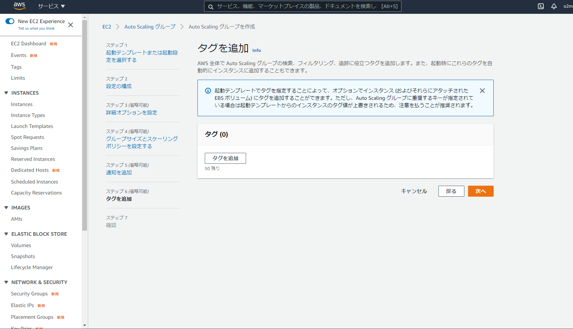The height and width of the screenshot is (329, 573).
Task: Open the Info link beside heading
Action: tap(256, 50)
